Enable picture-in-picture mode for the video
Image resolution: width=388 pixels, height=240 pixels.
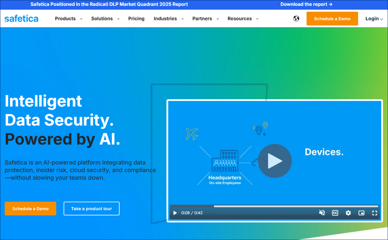pyautogui.click(x=361, y=213)
